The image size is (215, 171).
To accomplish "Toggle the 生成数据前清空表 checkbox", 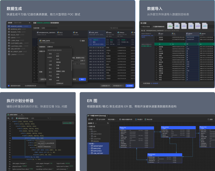I will 23,86.
